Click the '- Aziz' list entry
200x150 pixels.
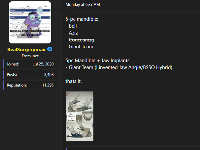pyautogui.click(x=73, y=33)
